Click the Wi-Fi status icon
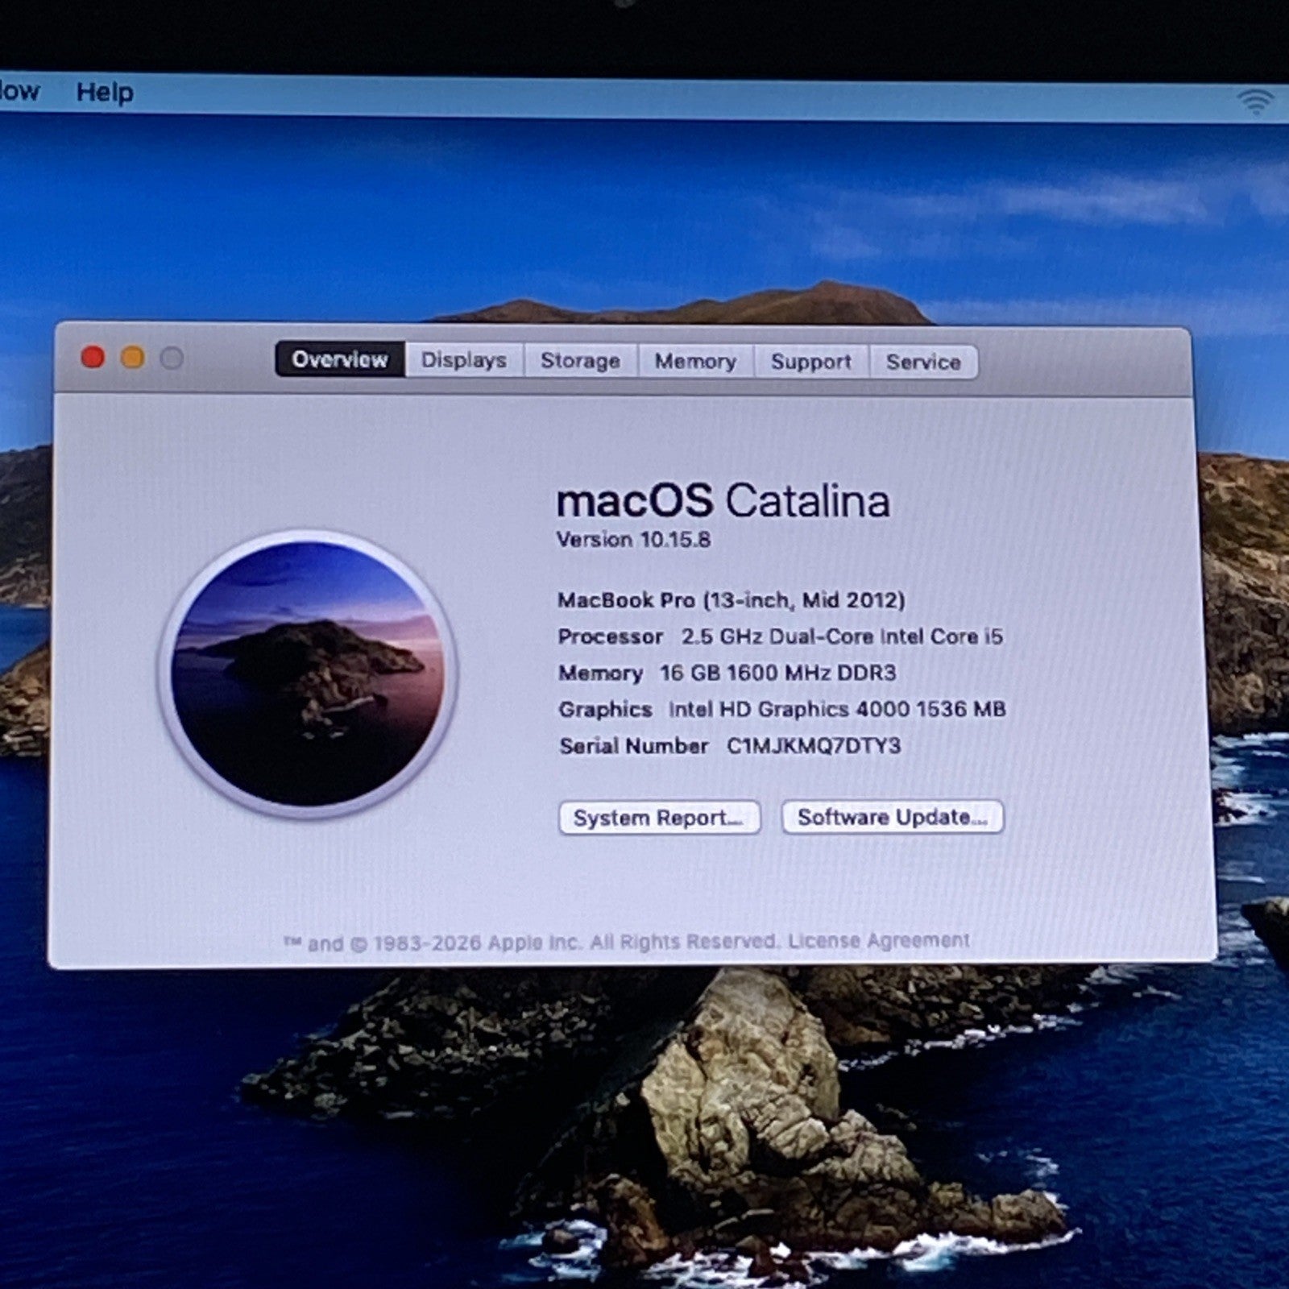 click(1255, 102)
